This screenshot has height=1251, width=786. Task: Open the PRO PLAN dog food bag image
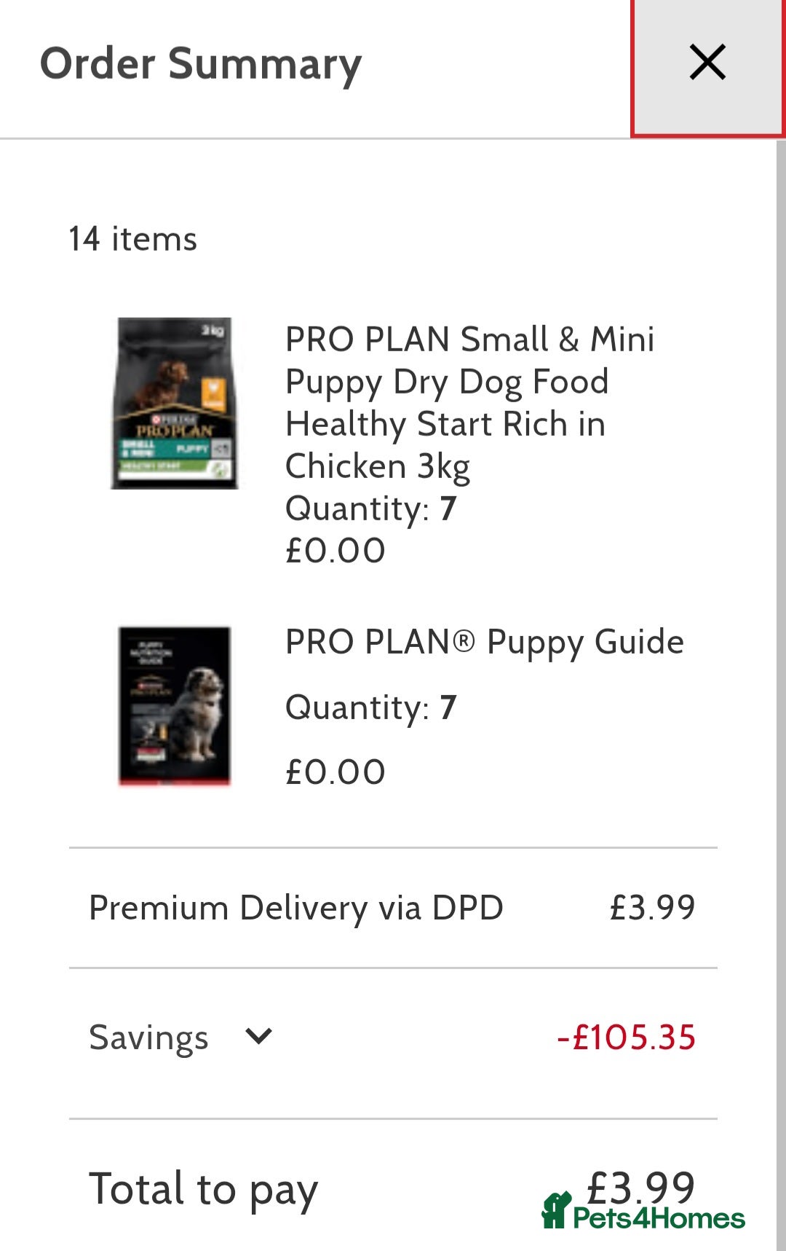[x=175, y=403]
